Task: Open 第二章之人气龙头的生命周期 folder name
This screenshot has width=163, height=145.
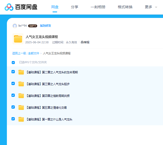Action: 52,72
